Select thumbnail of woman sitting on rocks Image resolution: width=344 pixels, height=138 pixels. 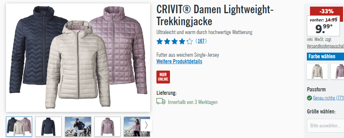[78, 127]
